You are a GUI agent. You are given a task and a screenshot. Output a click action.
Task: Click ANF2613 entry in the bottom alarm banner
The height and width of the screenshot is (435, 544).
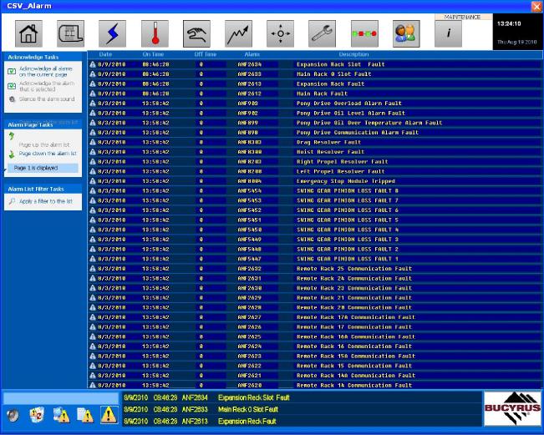point(302,422)
